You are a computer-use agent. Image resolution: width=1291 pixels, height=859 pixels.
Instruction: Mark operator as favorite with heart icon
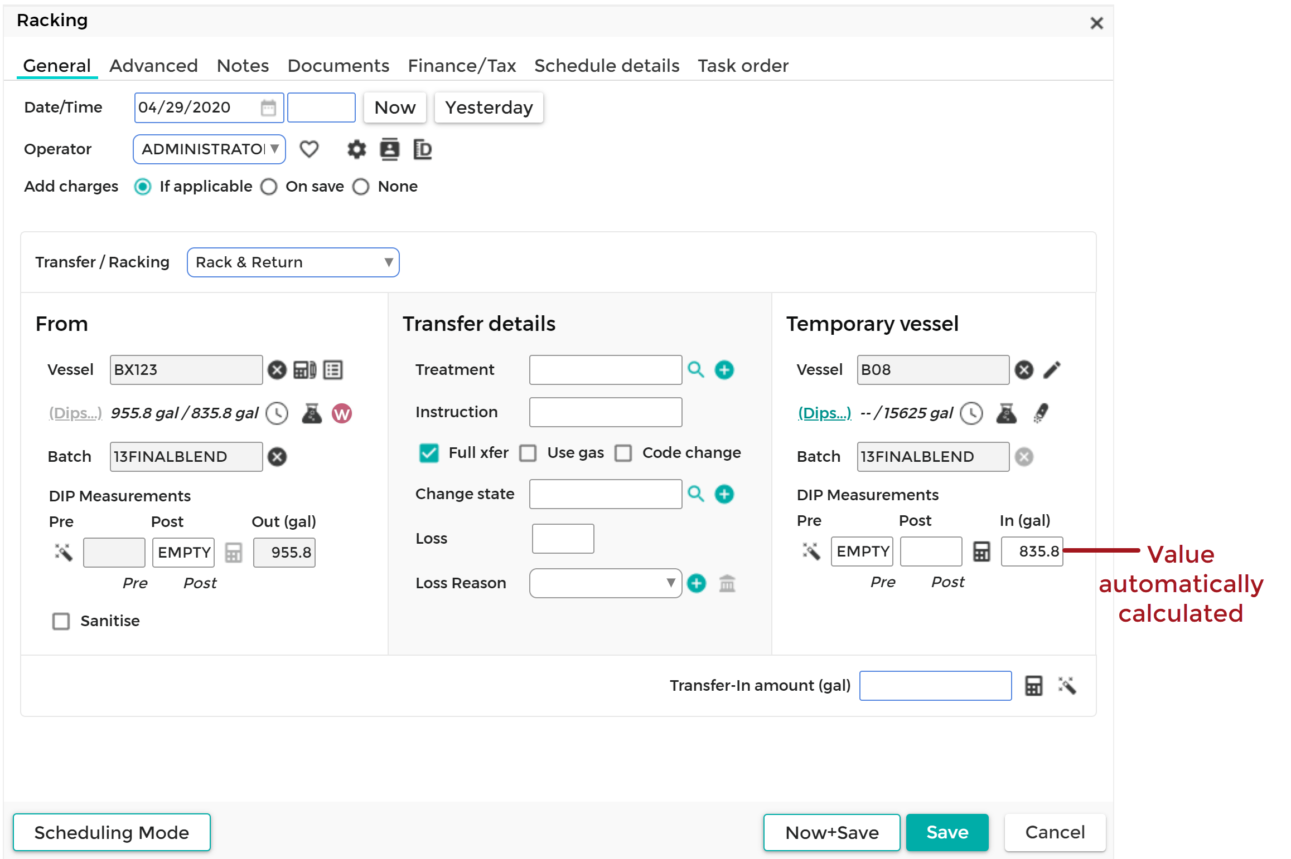point(309,149)
